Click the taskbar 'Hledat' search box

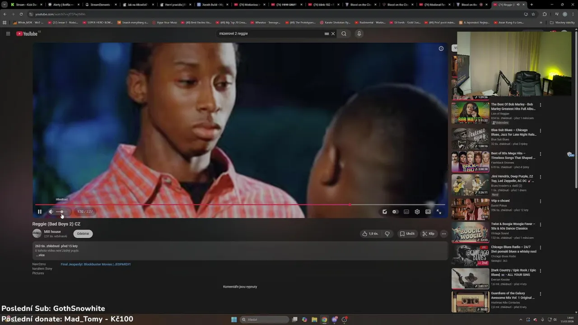265,320
